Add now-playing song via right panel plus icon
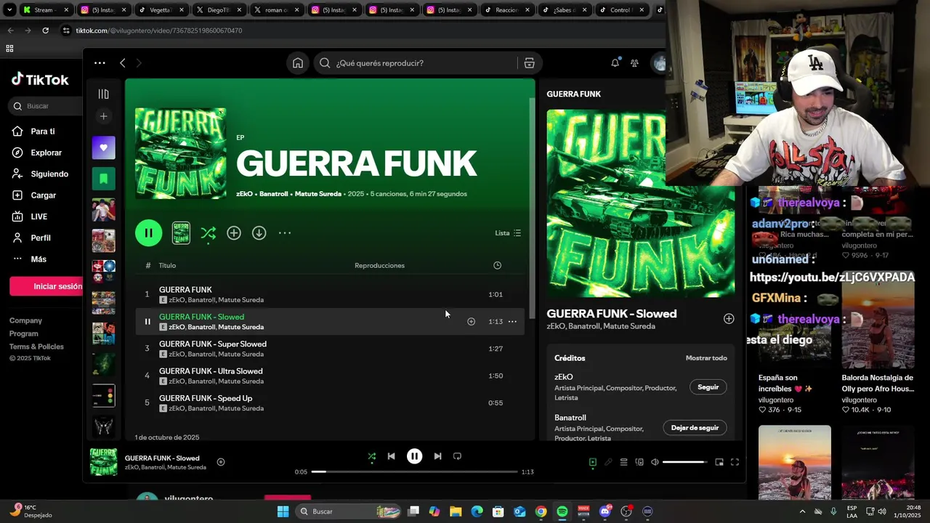The image size is (930, 523). pyautogui.click(x=729, y=319)
